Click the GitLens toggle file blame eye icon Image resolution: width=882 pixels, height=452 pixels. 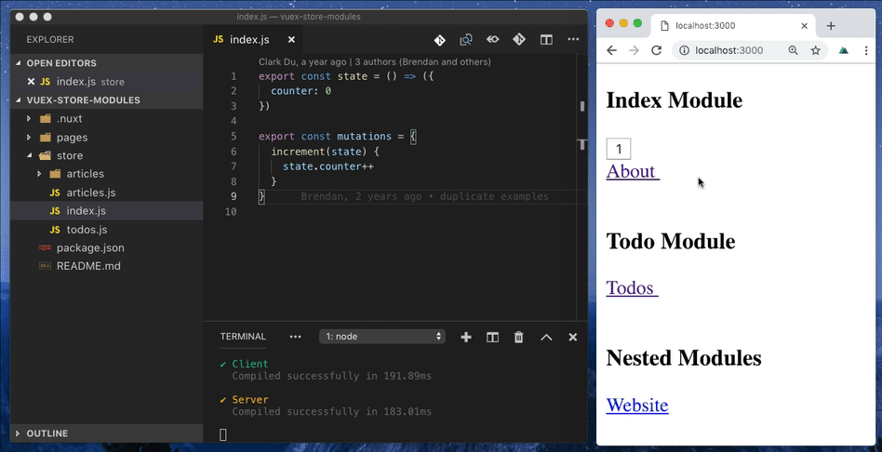pyautogui.click(x=493, y=40)
